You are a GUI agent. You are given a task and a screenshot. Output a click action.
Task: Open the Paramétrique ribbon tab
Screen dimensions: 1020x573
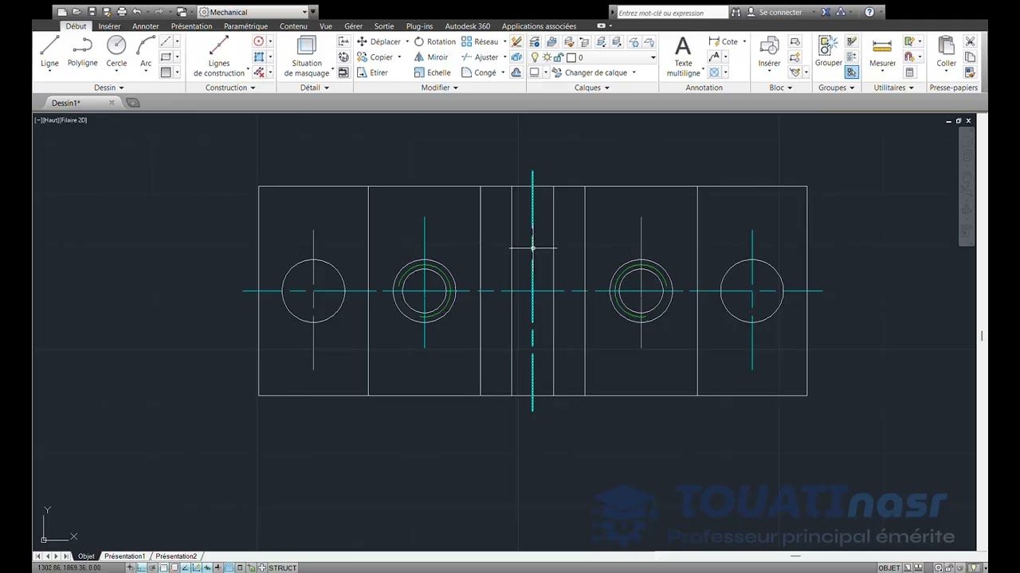click(245, 26)
